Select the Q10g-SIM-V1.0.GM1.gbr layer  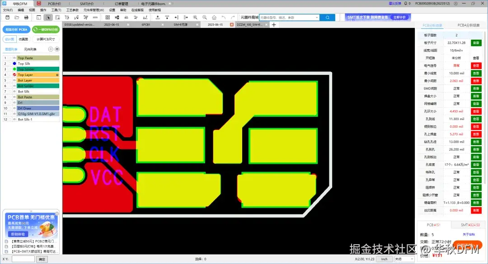[x=38, y=114]
